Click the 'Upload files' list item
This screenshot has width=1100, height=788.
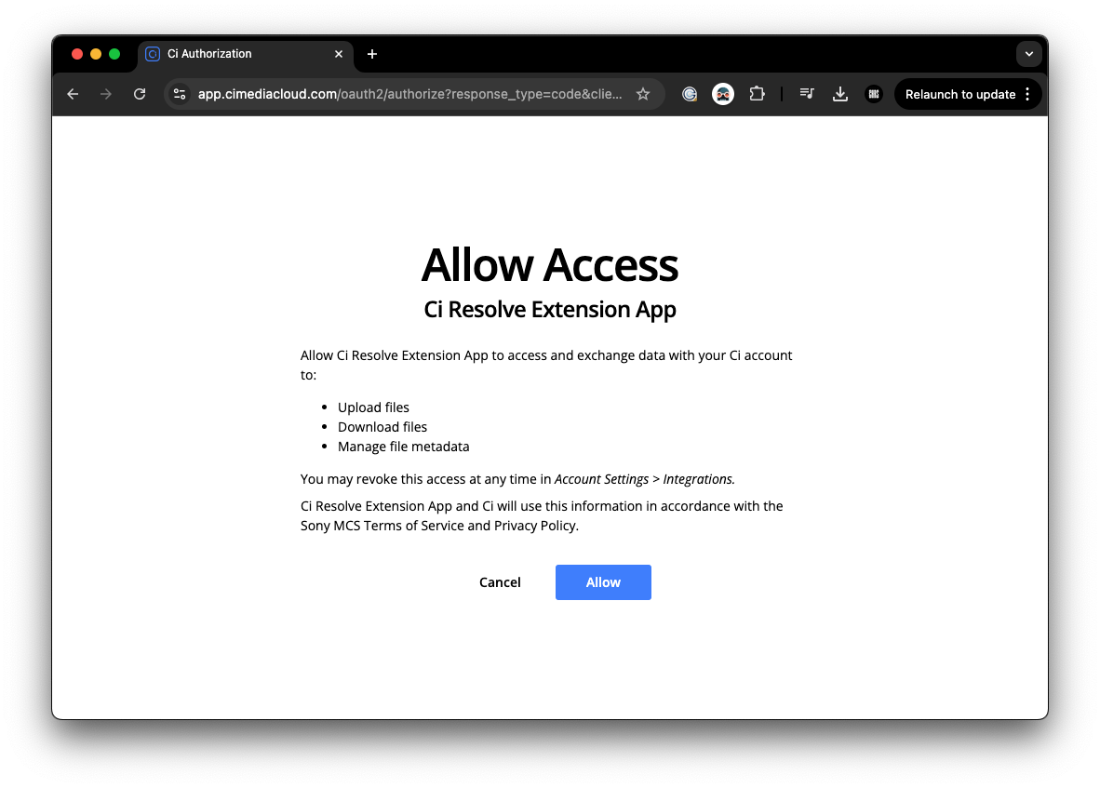tap(373, 407)
